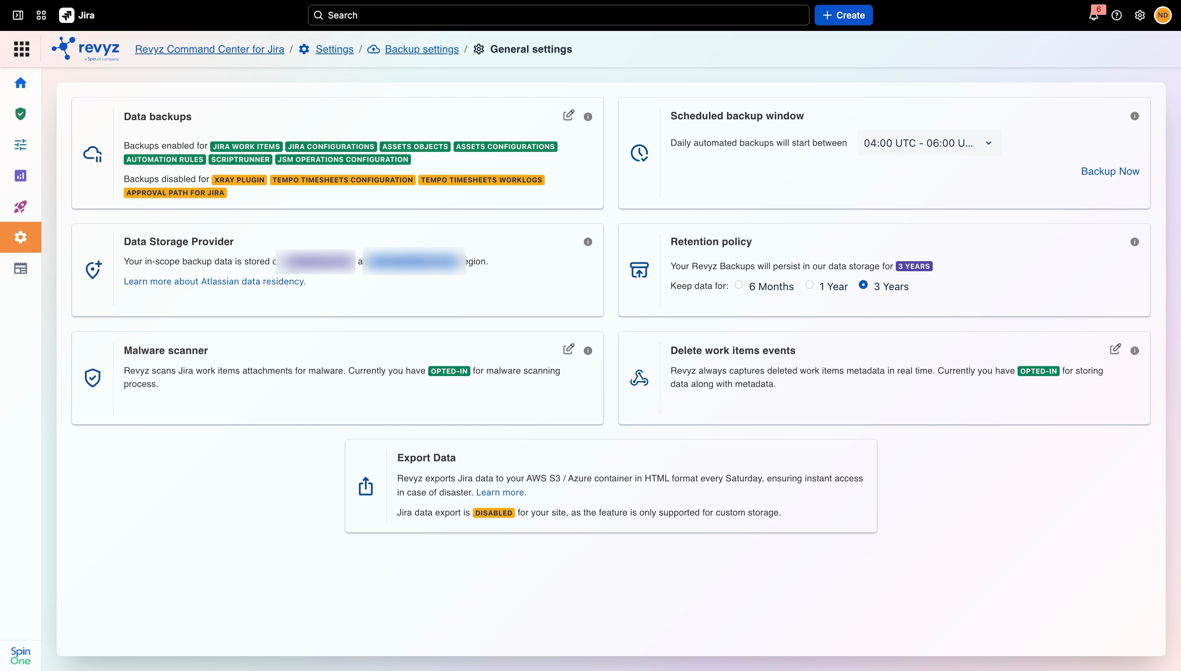Show info for Scheduled backup window
The height and width of the screenshot is (671, 1181).
1134,116
